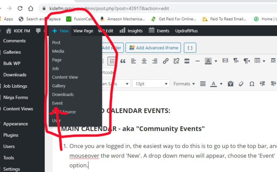The width and height of the screenshot is (277, 172).
Task: Click the browser address bar URL
Action: [109, 8]
